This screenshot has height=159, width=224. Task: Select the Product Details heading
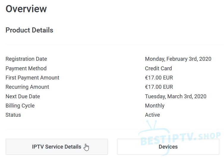29,30
